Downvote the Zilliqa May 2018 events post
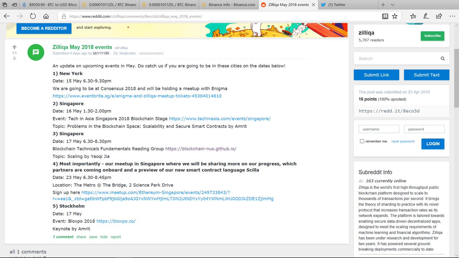 [15, 58]
